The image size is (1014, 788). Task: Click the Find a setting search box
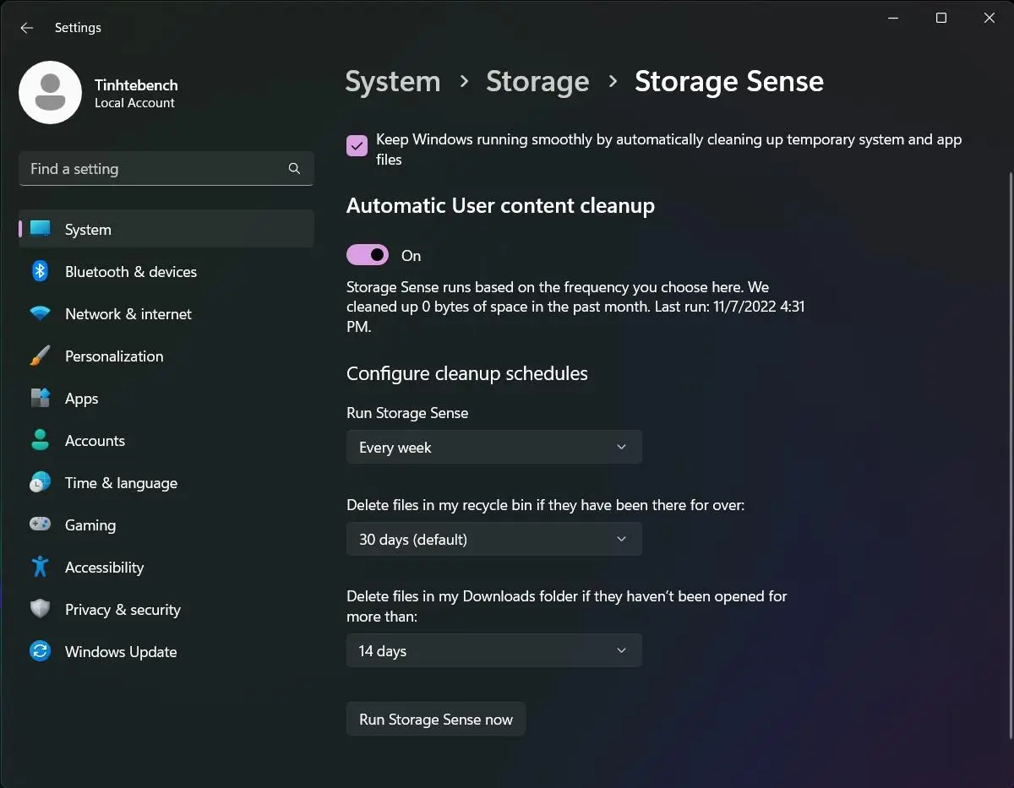166,169
